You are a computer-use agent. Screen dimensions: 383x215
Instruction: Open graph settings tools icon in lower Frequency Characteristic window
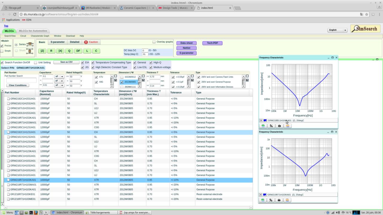coord(271,200)
